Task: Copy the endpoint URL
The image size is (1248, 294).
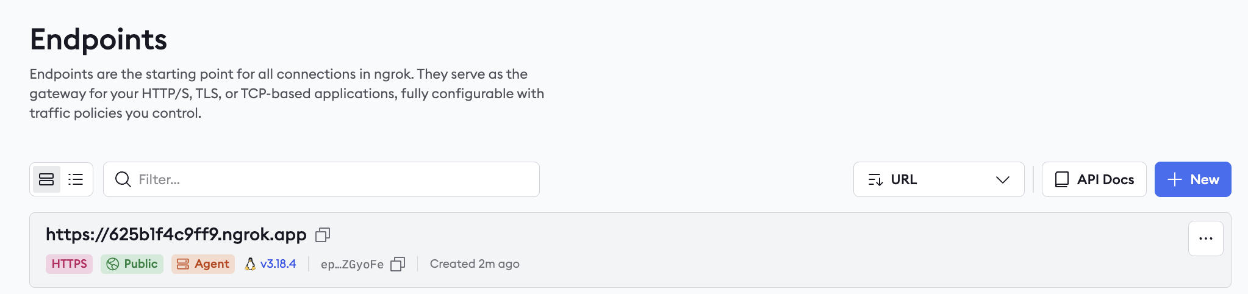Action: 323,235
